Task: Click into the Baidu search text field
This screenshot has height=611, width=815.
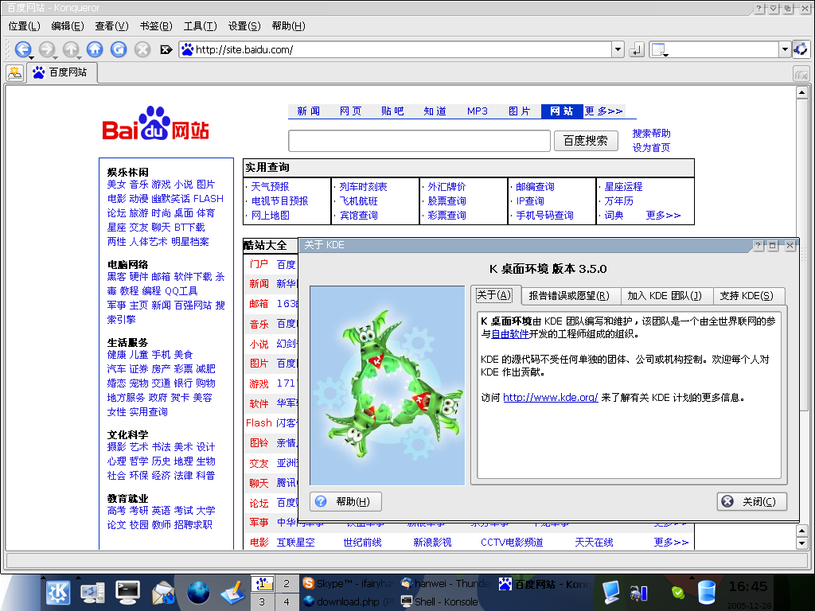Action: (x=419, y=141)
